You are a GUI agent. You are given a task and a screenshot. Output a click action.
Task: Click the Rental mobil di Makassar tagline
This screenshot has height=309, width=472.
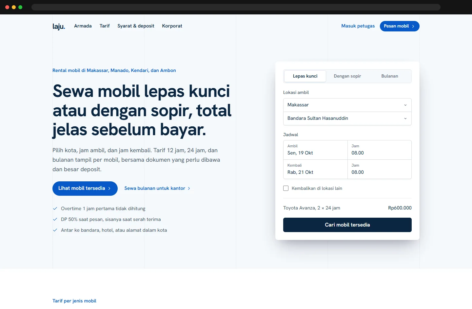114,70
